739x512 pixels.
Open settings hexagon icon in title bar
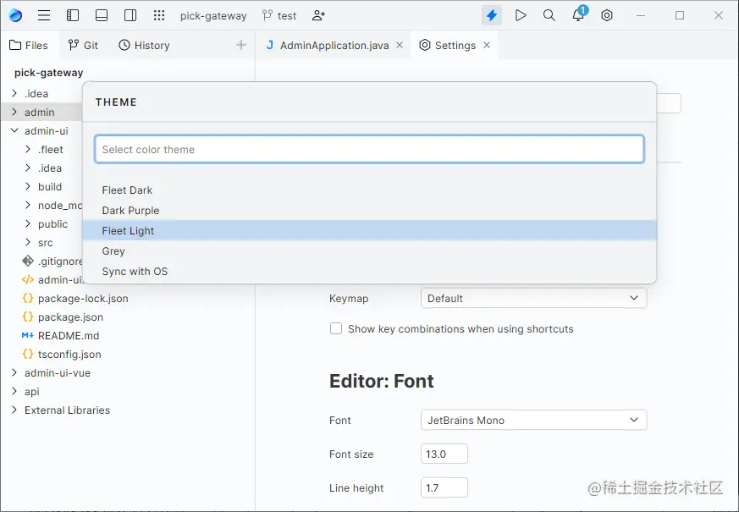[x=607, y=15]
